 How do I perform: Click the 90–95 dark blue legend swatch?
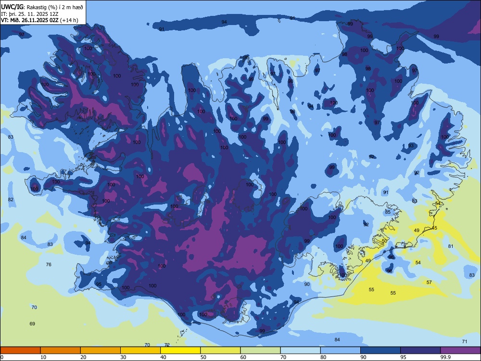[380, 350]
